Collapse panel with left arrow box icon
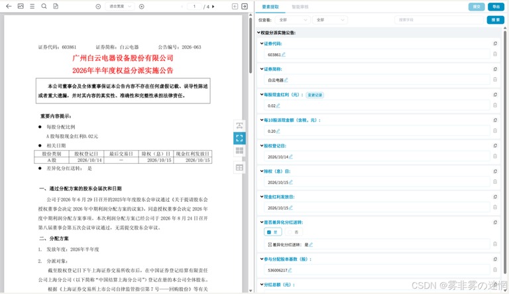 tap(235, 7)
